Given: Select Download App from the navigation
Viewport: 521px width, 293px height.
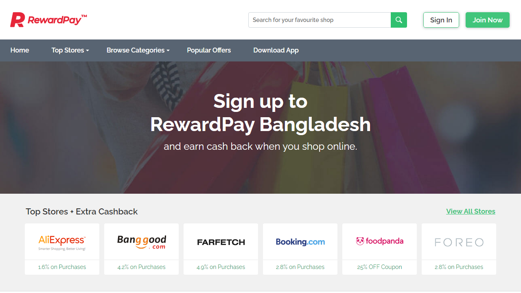Looking at the screenshot, I should 276,50.
